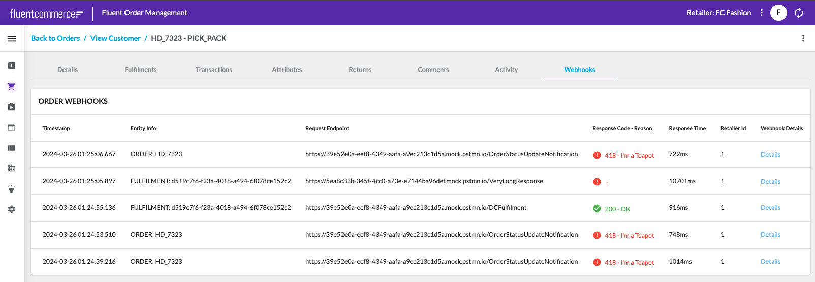Select the shopping cart orders icon
The width and height of the screenshot is (815, 282).
12,87
